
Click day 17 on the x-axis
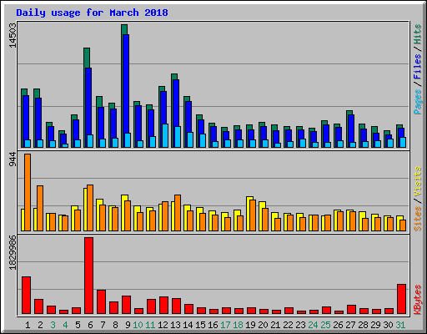point(225,325)
